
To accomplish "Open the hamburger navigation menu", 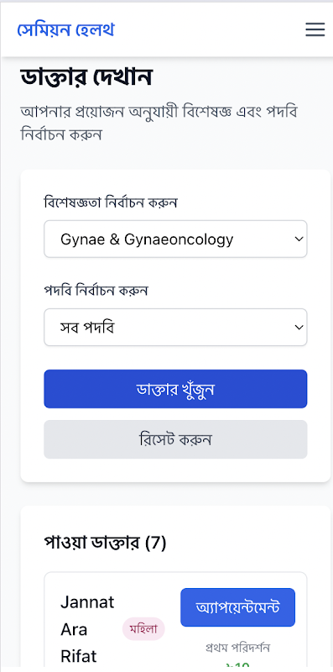I will point(315,29).
